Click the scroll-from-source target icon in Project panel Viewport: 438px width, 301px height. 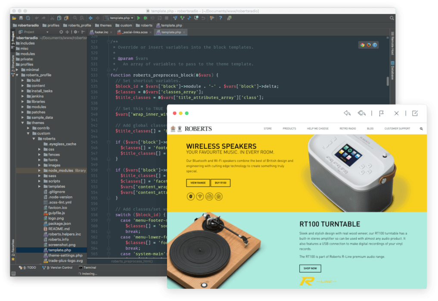(61, 32)
